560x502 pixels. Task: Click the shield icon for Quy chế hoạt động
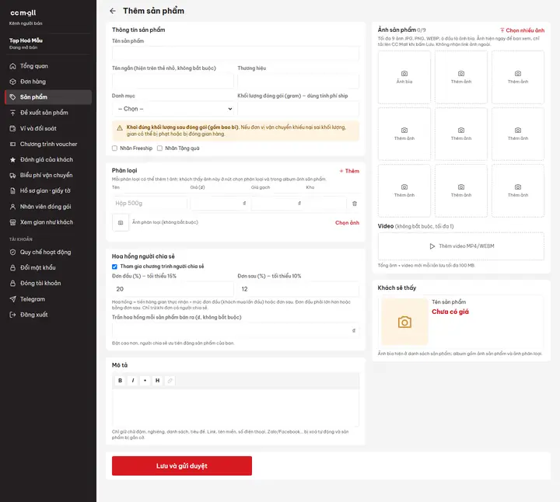click(13, 253)
